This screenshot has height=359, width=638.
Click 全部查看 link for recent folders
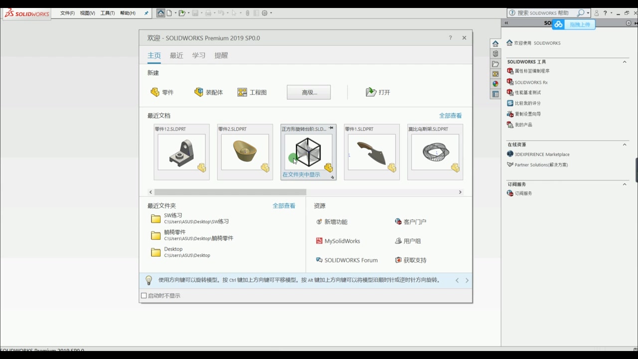point(284,205)
